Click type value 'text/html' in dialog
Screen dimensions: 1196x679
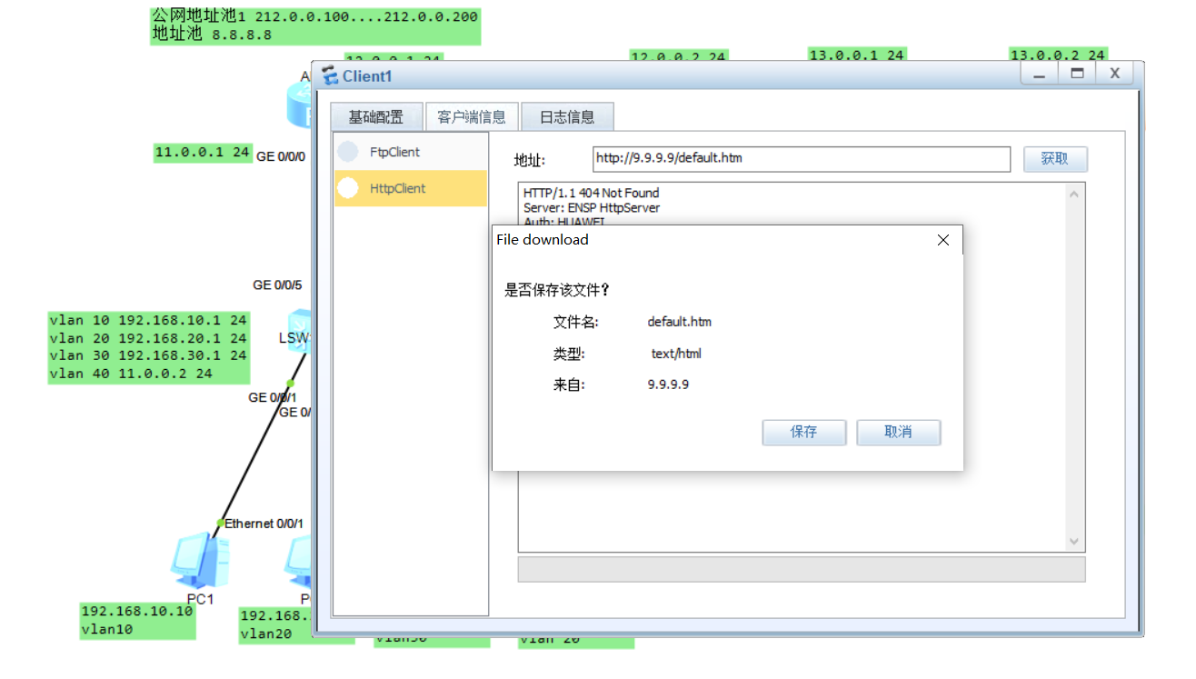point(676,354)
